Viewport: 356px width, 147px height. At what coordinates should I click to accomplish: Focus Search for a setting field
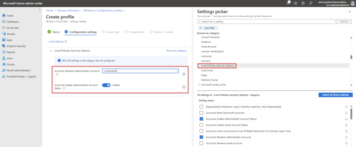266,21
